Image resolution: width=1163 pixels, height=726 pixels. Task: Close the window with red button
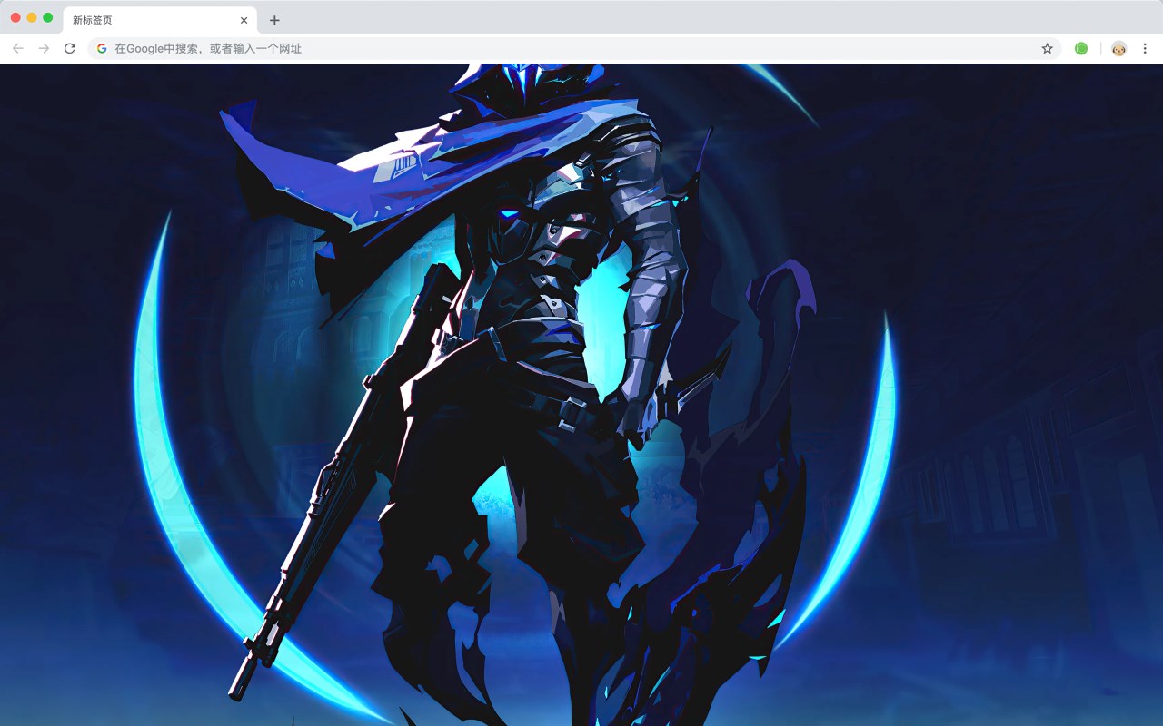pyautogui.click(x=15, y=17)
